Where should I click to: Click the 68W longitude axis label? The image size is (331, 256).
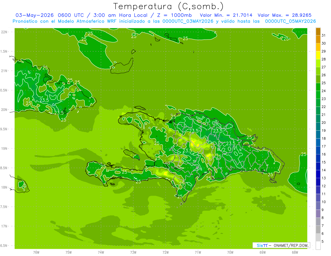(x=295, y=252)
